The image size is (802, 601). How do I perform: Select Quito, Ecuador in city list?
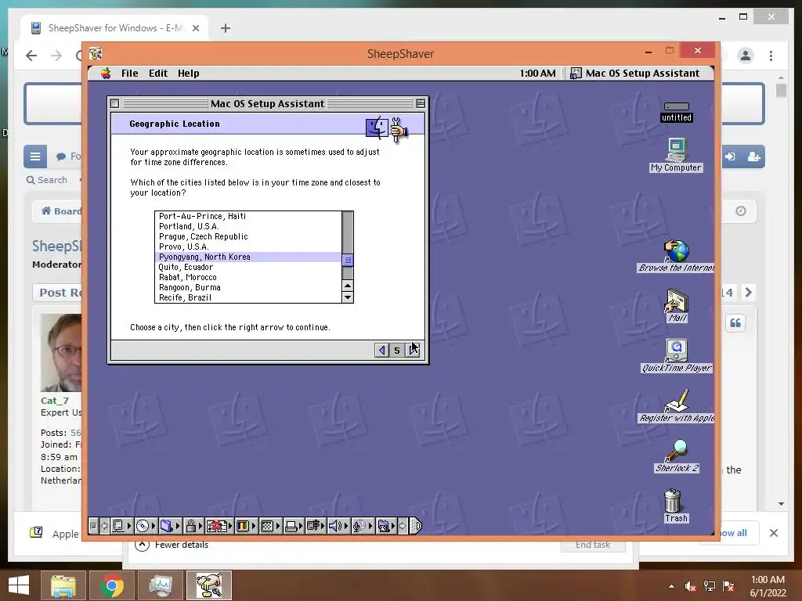coord(248,268)
